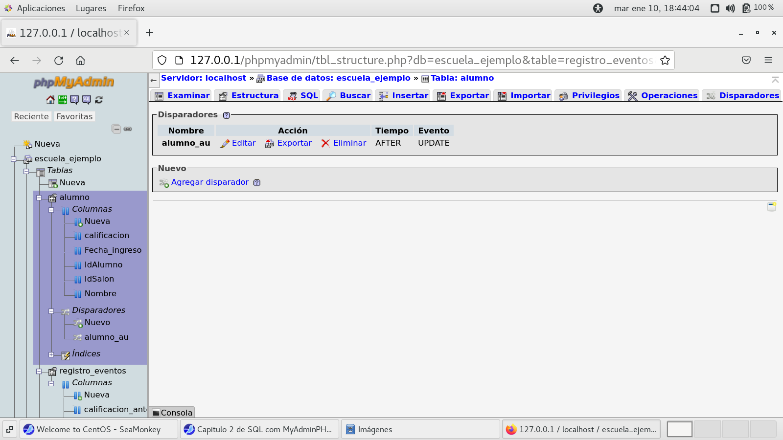Screen dimensions: 783x440
Task: Collapse the escuela_ejemplo database node
Action: click(14, 159)
